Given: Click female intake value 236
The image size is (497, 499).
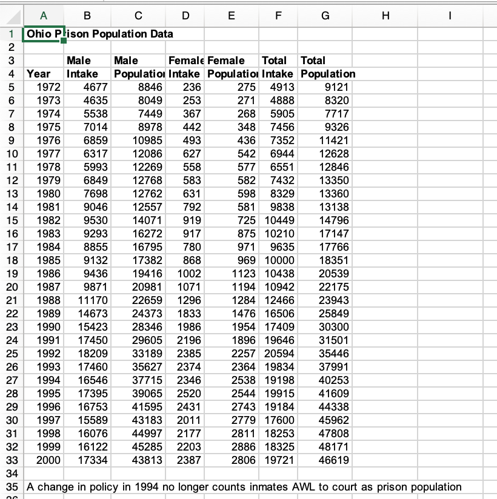Looking at the screenshot, I should tap(185, 87).
